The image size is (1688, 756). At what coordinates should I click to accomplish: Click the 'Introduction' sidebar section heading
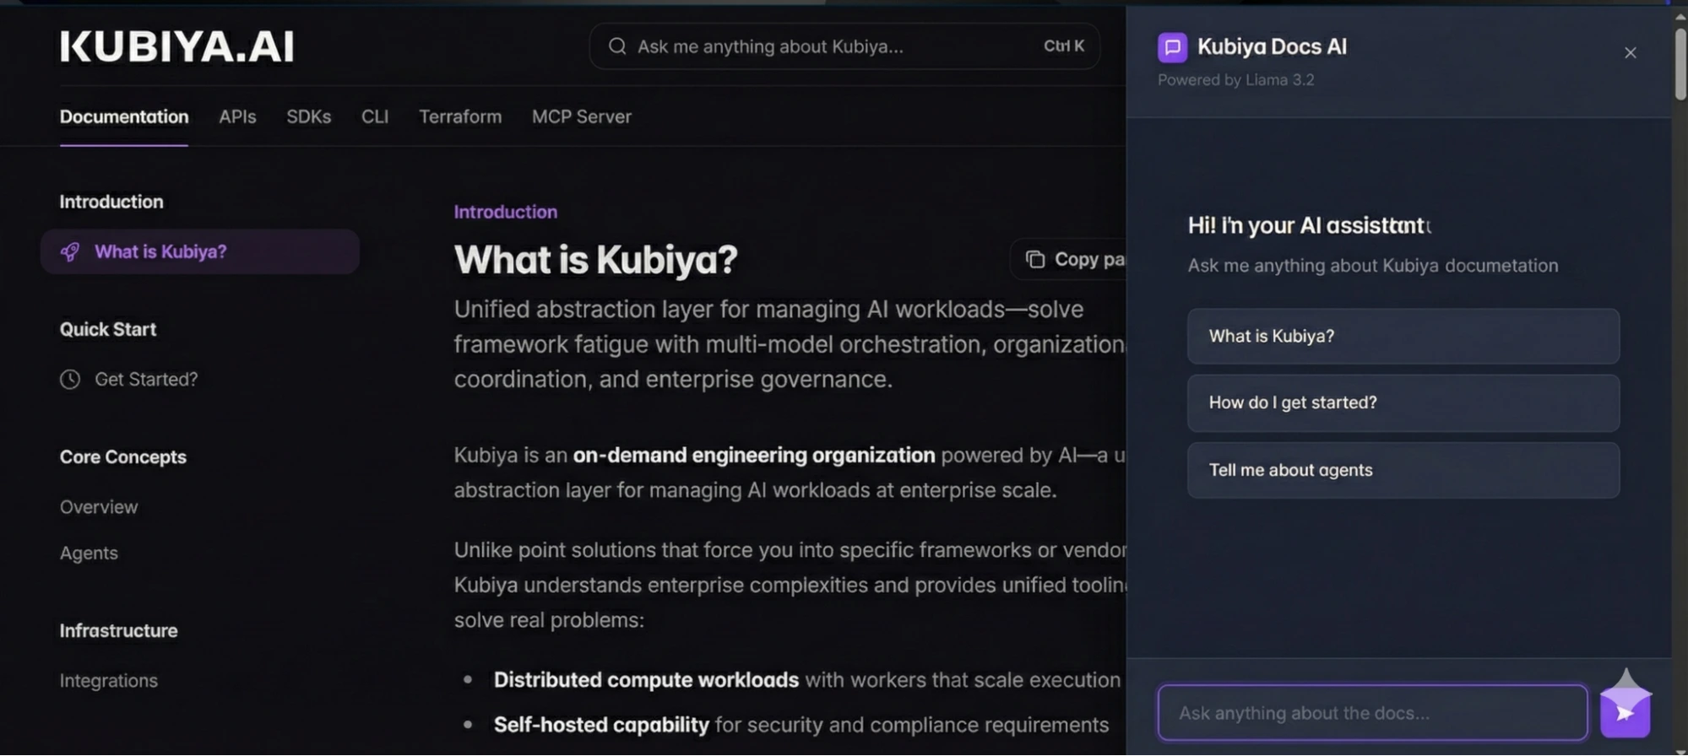click(x=111, y=202)
